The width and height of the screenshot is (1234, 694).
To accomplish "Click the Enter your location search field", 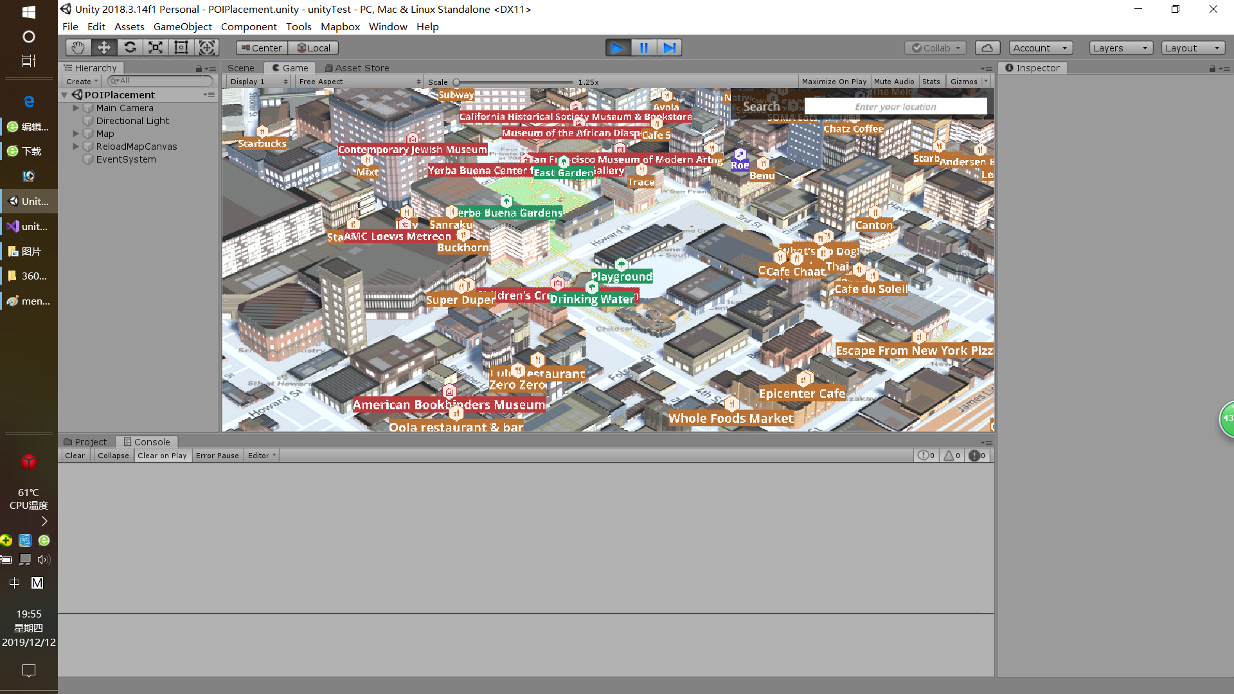I will pos(895,106).
